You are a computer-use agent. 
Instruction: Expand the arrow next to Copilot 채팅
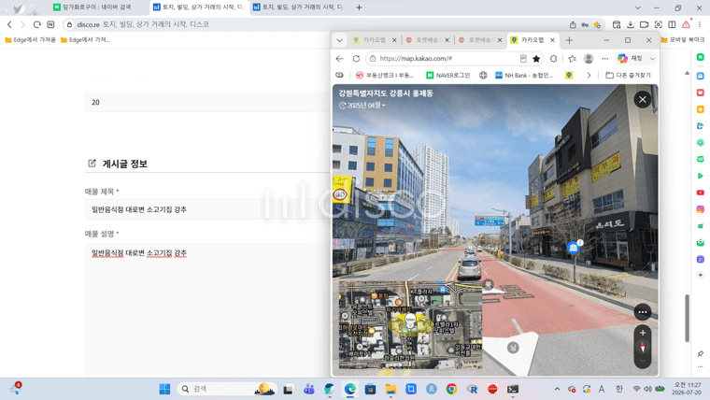click(652, 59)
